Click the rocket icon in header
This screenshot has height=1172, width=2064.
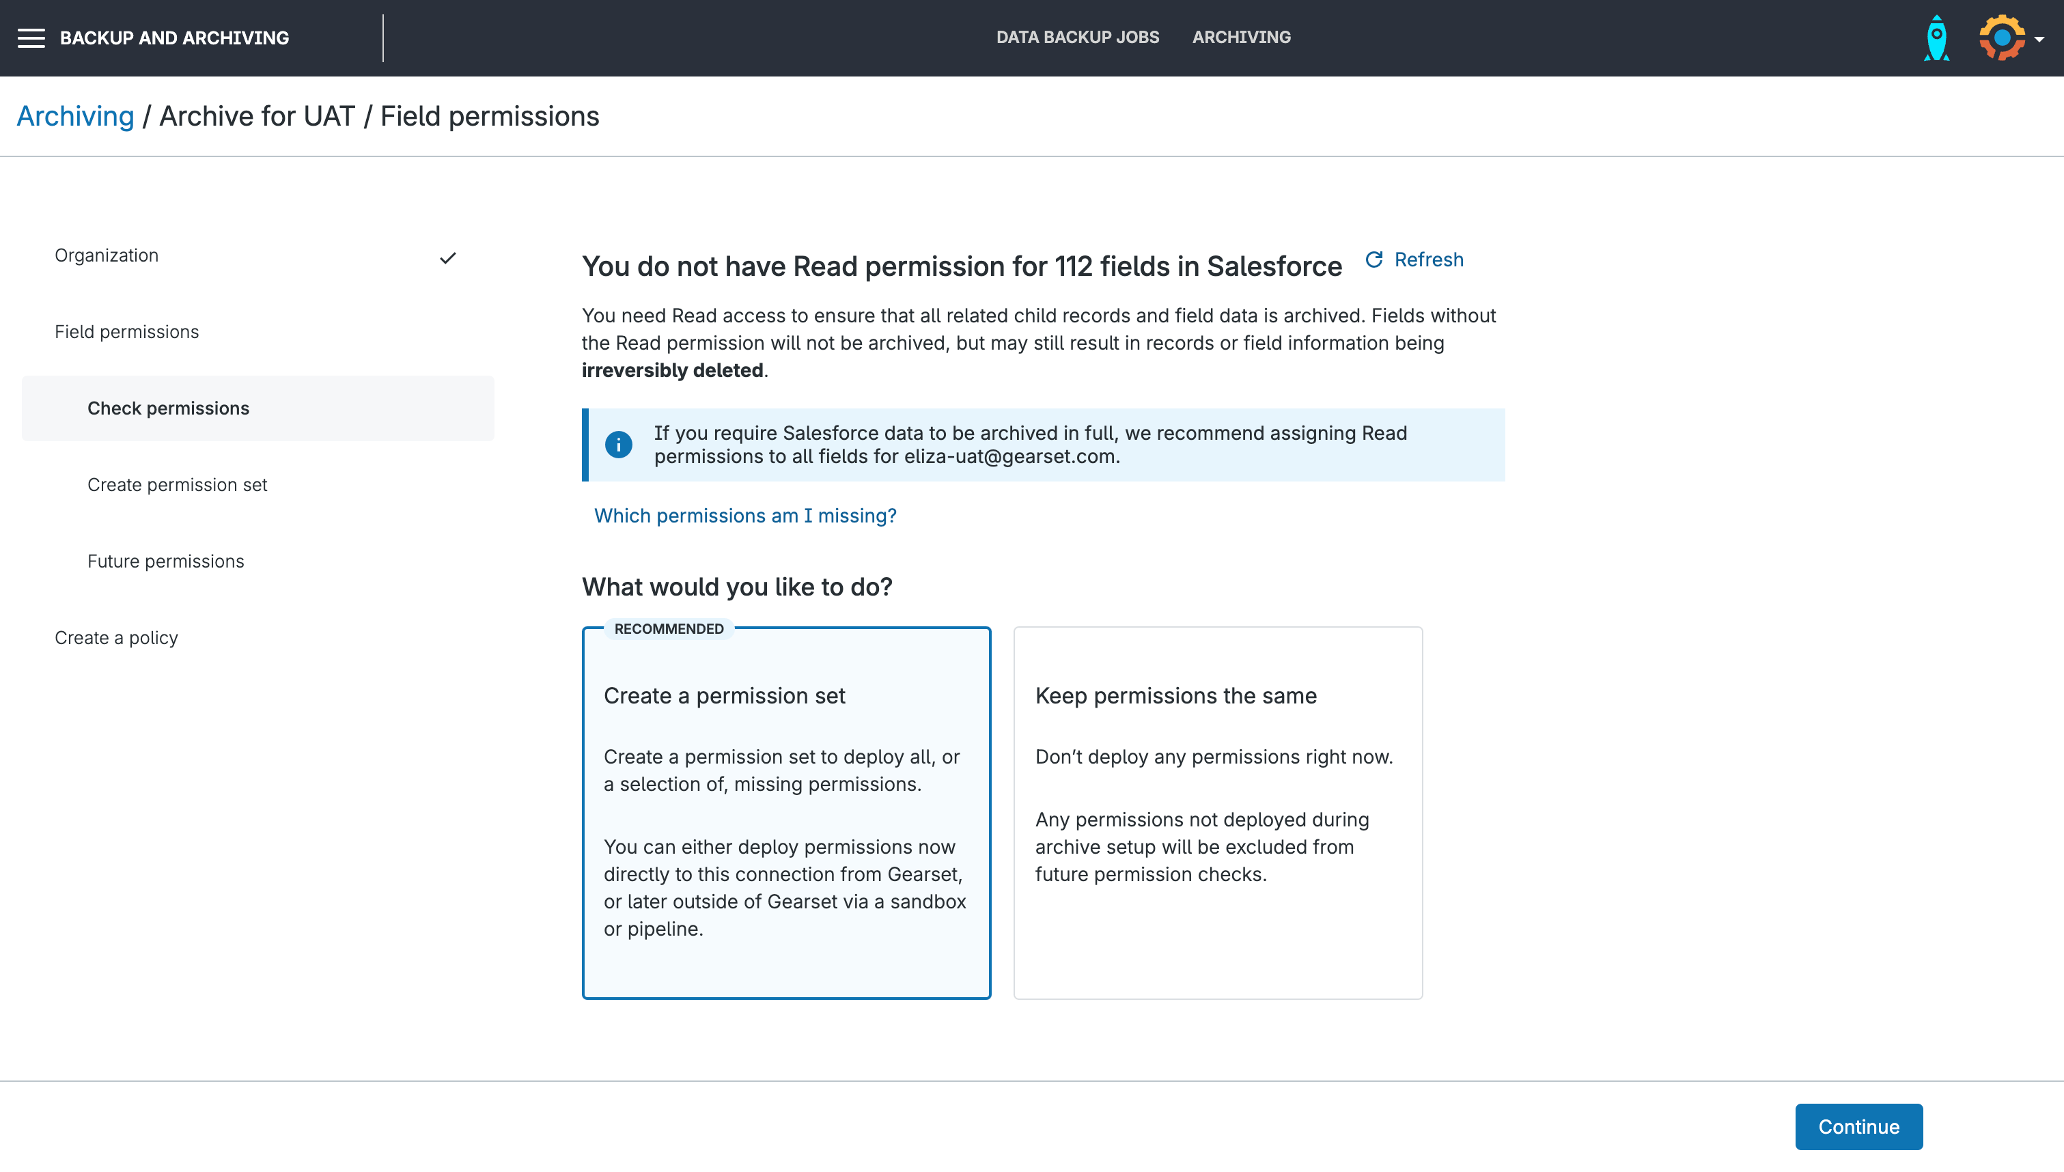pyautogui.click(x=1936, y=38)
